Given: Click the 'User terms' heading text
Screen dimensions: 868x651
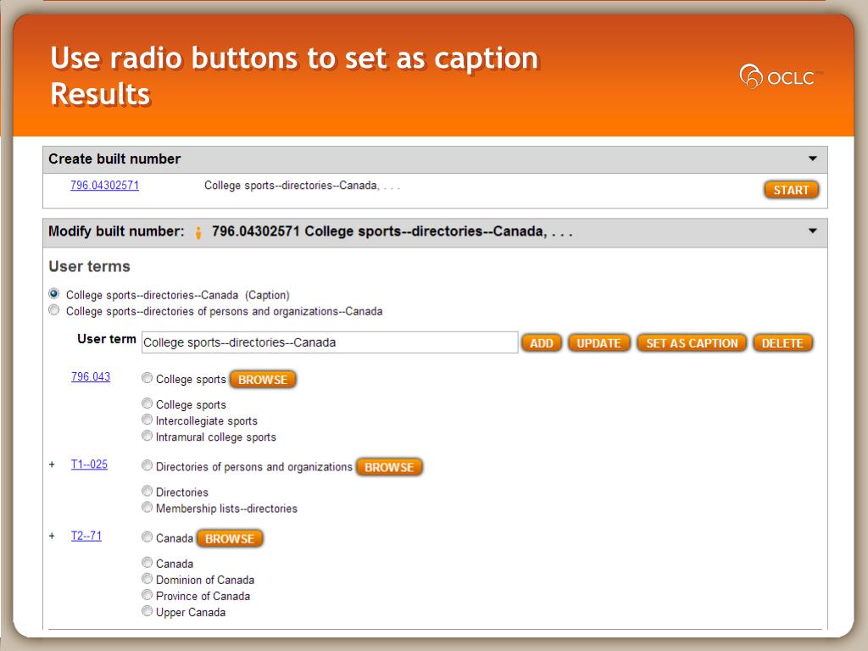Looking at the screenshot, I should pos(90,266).
